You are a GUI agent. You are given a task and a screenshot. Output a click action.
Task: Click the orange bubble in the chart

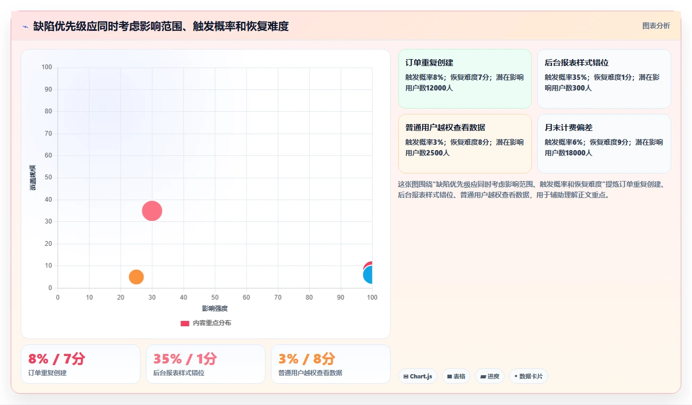tap(136, 277)
